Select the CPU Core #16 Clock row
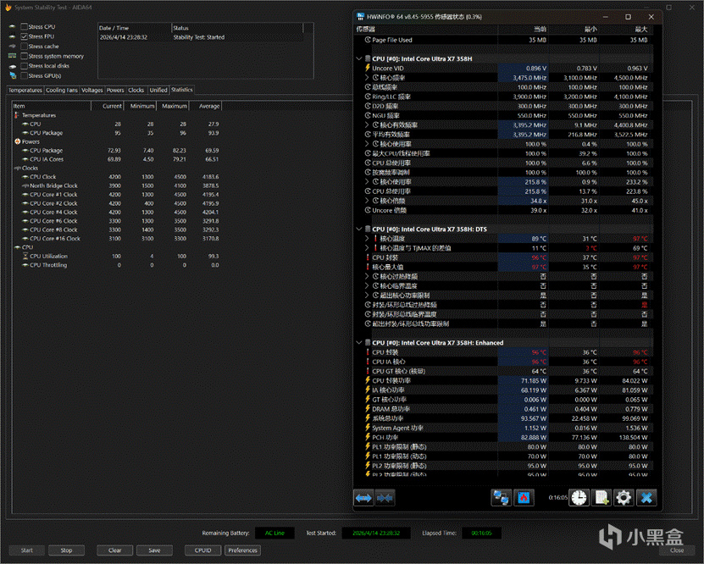Screen dimensions: 704x564 point(117,239)
